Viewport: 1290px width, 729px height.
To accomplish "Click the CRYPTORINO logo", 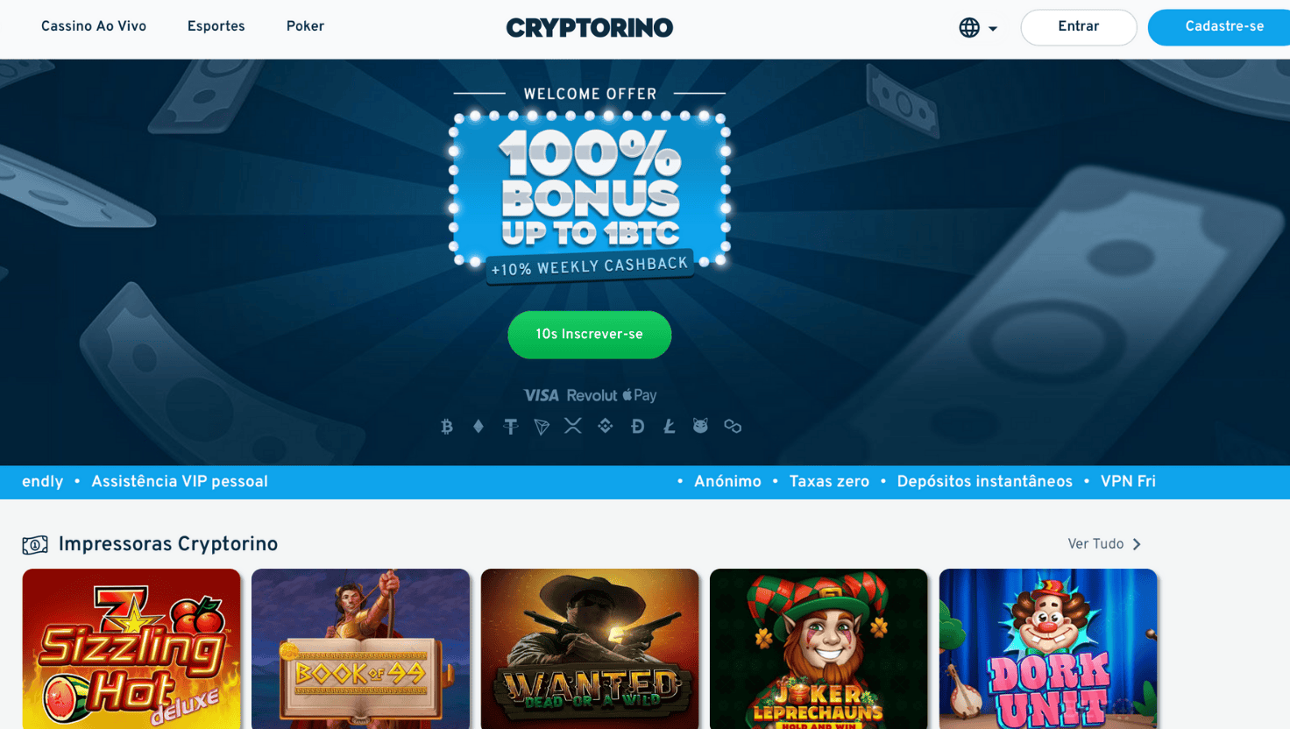I will click(x=590, y=28).
